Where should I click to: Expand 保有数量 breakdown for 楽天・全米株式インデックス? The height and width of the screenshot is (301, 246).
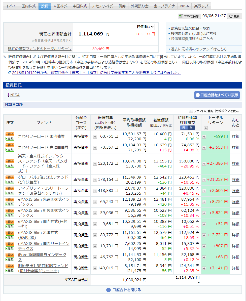(95, 164)
